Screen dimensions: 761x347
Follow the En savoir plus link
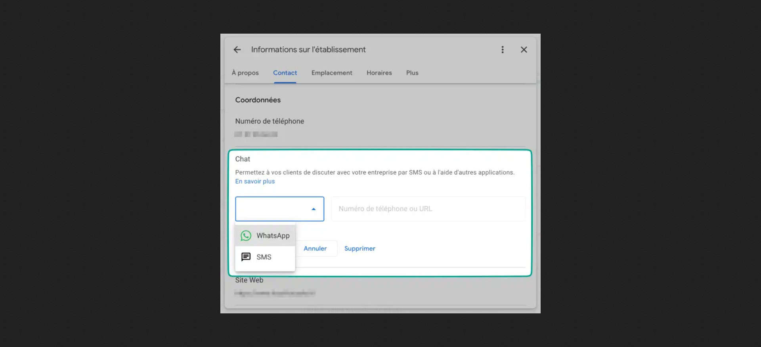pos(255,181)
